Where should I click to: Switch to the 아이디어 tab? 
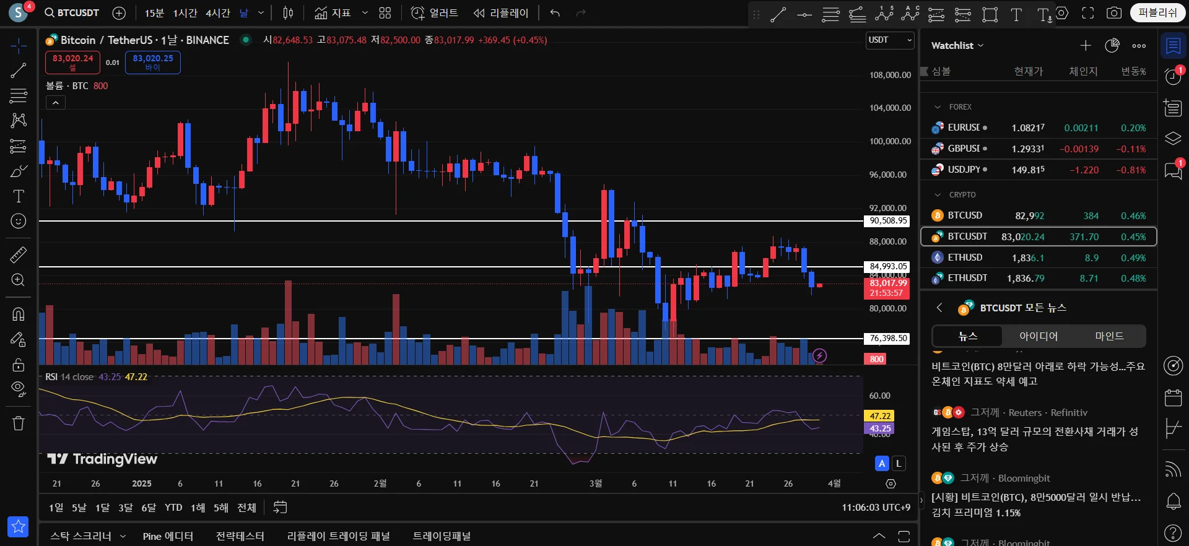coord(1039,336)
